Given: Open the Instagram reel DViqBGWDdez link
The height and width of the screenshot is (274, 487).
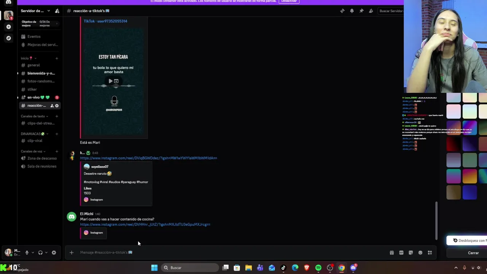Looking at the screenshot, I should pyautogui.click(x=148, y=158).
